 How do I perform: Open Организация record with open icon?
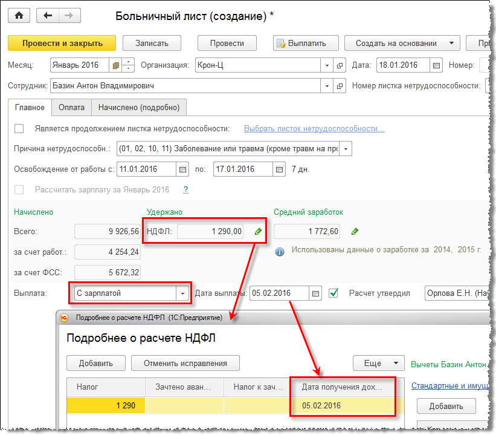pyautogui.click(x=340, y=65)
